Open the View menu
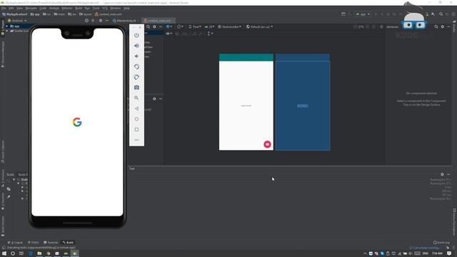This screenshot has width=457, height=257. coord(19,8)
